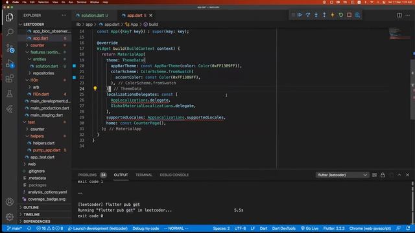The height and width of the screenshot is (233, 415).
Task: Expand the counter folder under app
Action: (38, 45)
